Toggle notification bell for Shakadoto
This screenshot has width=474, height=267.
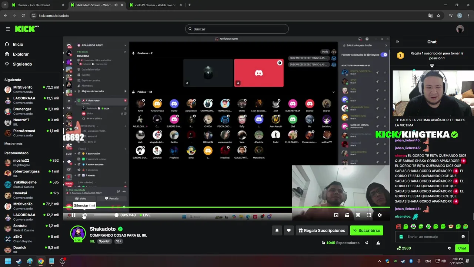pyautogui.click(x=277, y=230)
